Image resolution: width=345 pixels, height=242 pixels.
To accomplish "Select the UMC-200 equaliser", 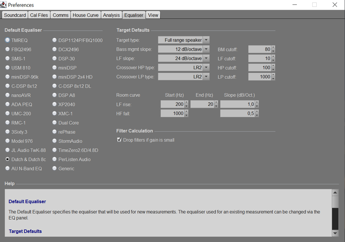I will (x=7, y=114).
